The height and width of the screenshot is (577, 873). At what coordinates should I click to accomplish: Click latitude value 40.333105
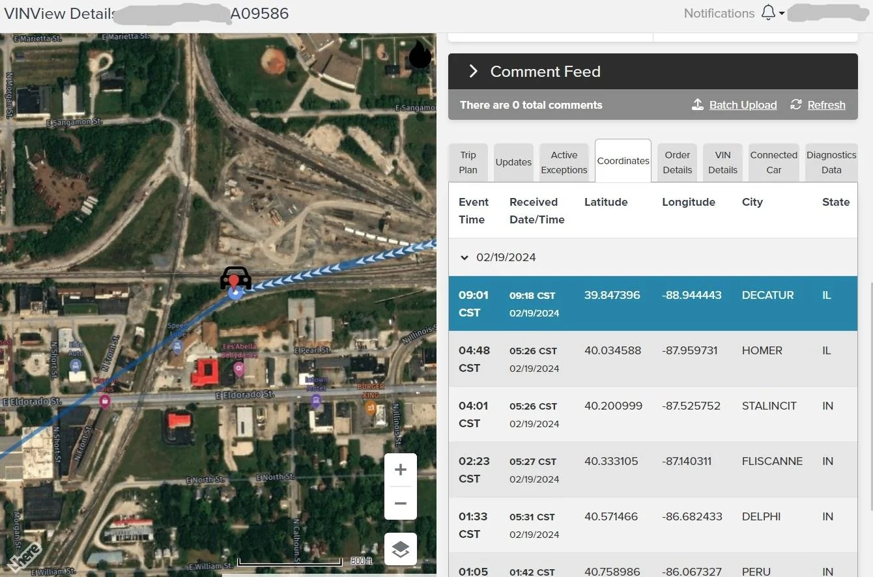[x=612, y=461]
